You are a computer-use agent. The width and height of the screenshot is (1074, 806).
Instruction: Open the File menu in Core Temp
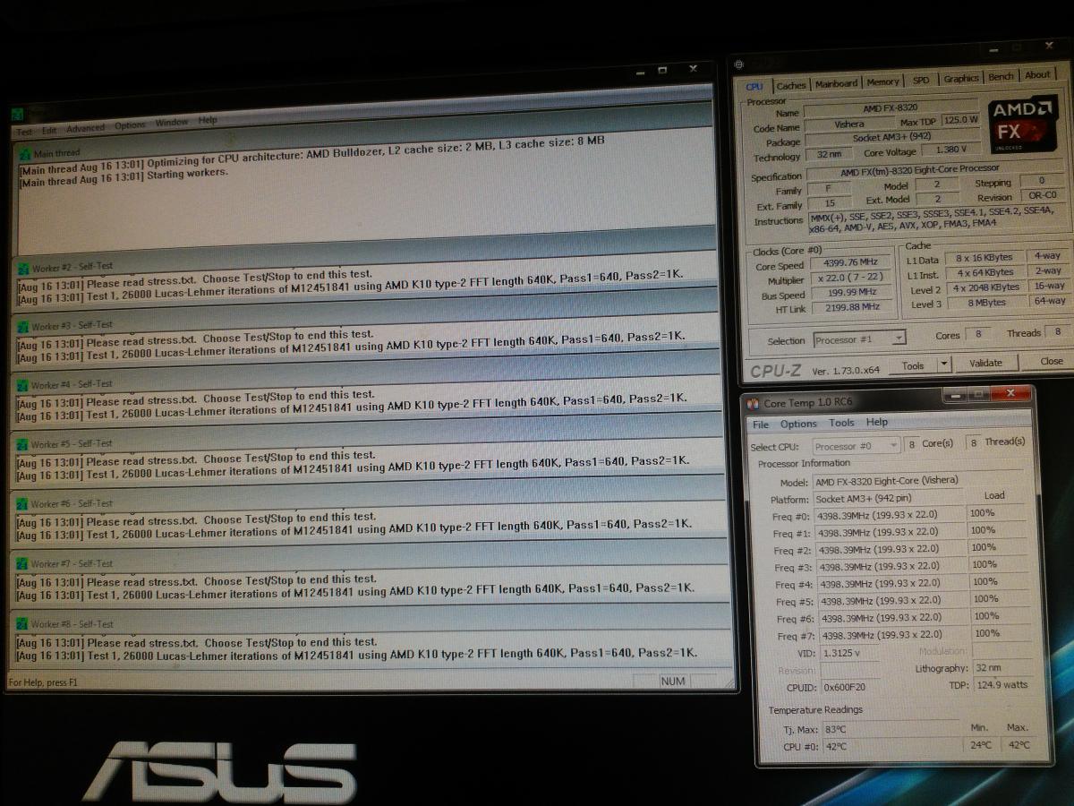[761, 424]
